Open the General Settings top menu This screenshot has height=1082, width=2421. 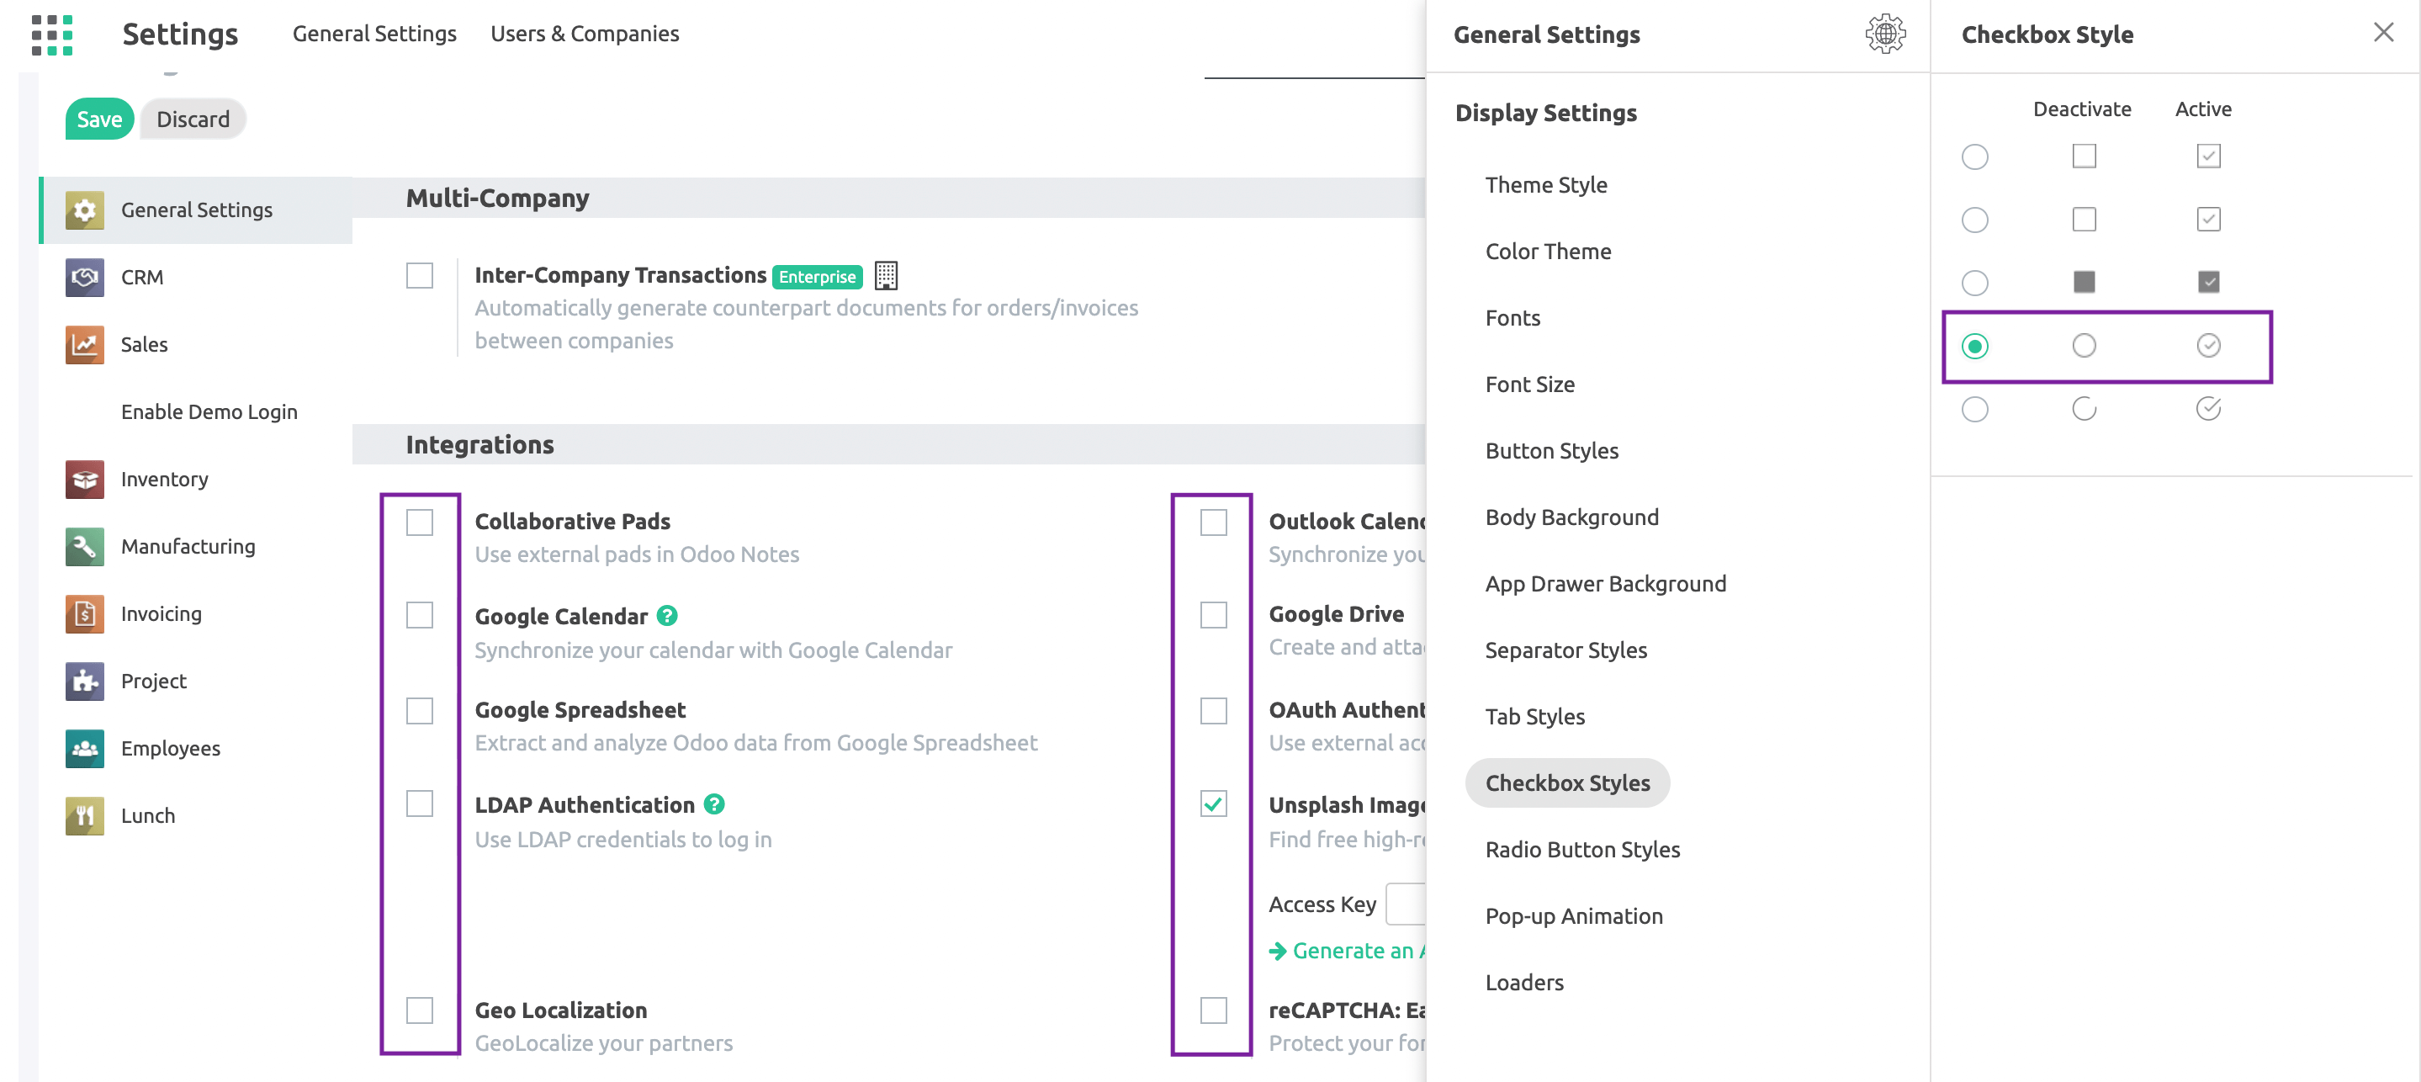(374, 34)
